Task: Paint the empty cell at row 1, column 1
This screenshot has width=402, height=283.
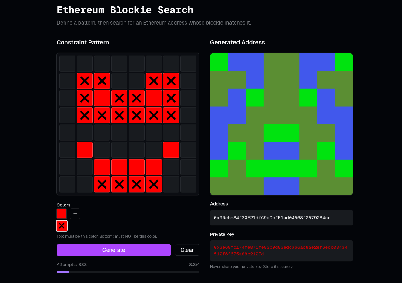Action: click(x=67, y=64)
